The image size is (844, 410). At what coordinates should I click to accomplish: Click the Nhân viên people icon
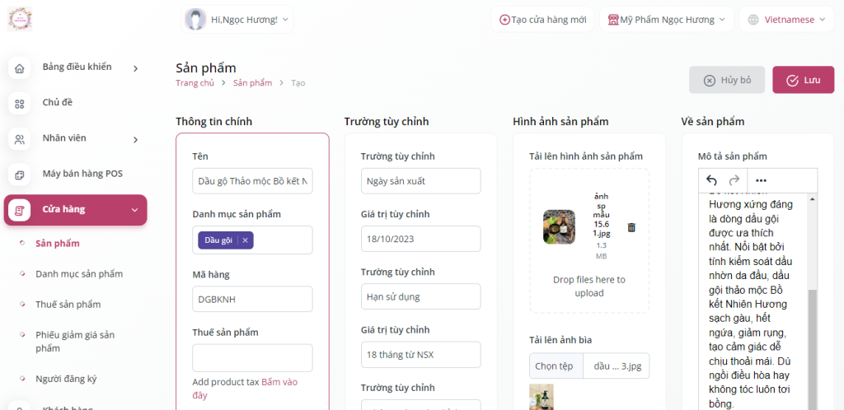coord(20,140)
